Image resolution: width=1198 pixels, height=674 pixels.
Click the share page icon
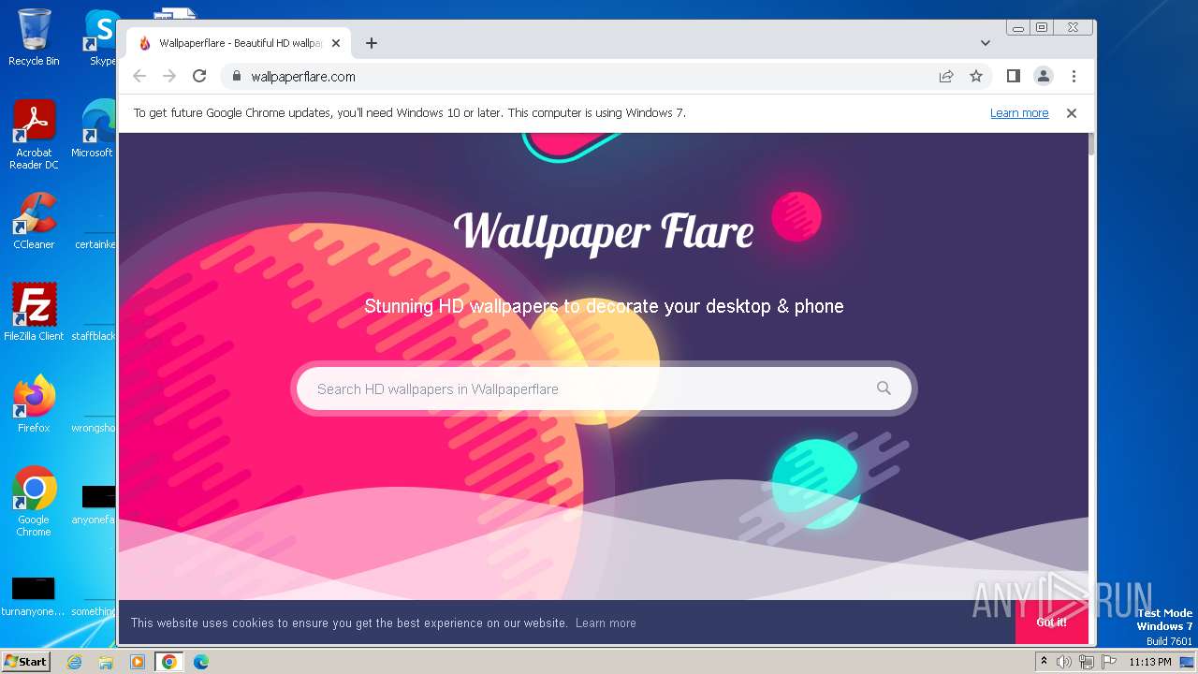[946, 76]
